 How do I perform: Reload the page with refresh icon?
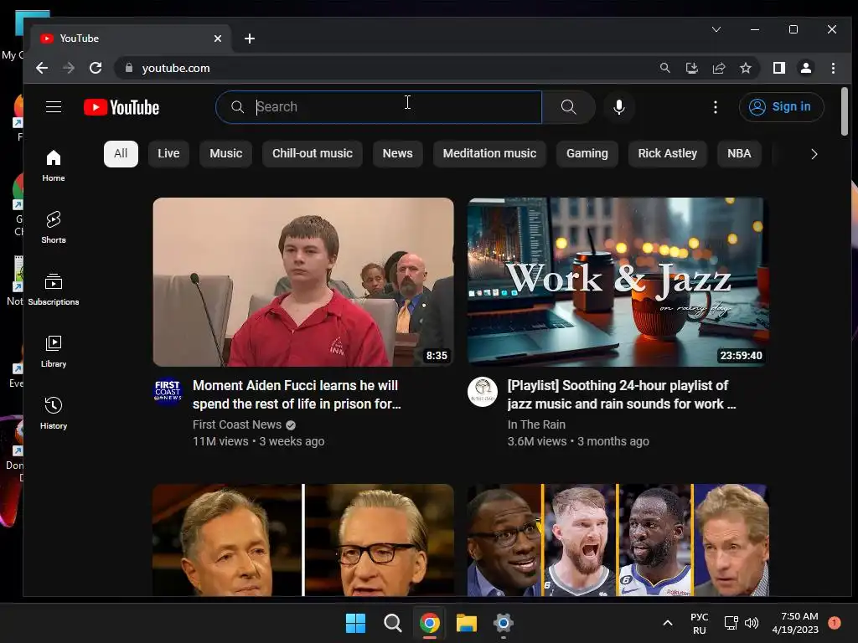(x=96, y=68)
